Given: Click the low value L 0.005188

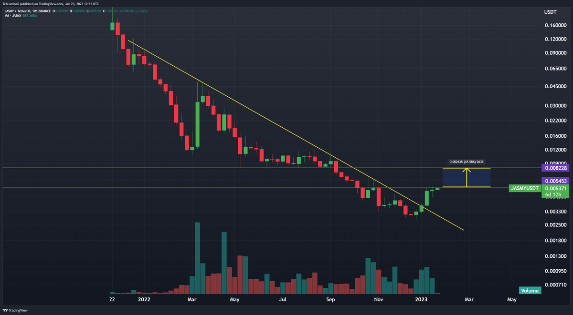Looking at the screenshot, I should (94, 11).
